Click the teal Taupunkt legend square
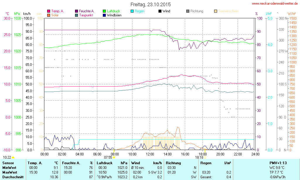The height and width of the screenshot is (180, 300). [76, 15]
